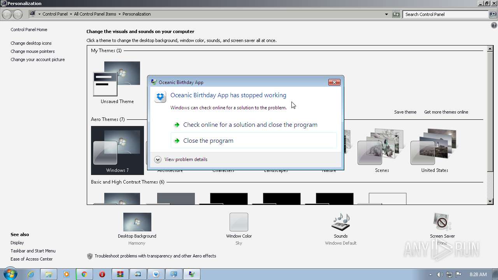The image size is (498, 280).
Task: Click the All Control Panel Items breadcrumb
Action: (x=95, y=14)
